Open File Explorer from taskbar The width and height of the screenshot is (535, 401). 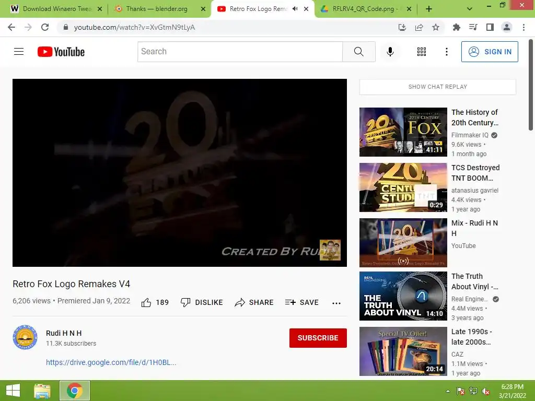(x=42, y=391)
